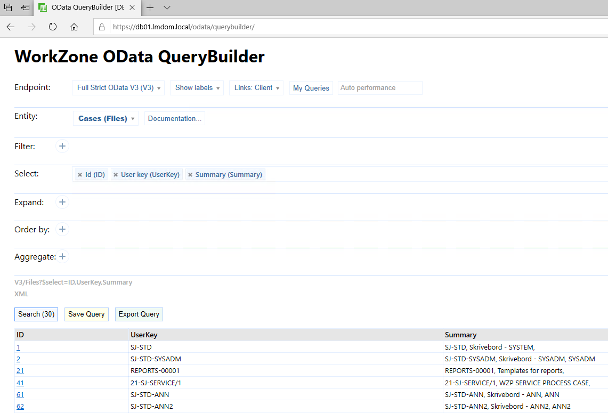This screenshot has width=608, height=413.
Task: Click the browser refresh icon
Action: tap(53, 27)
